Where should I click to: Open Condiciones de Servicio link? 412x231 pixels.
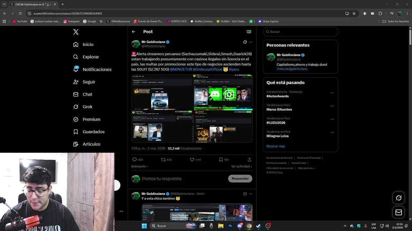coord(279,158)
